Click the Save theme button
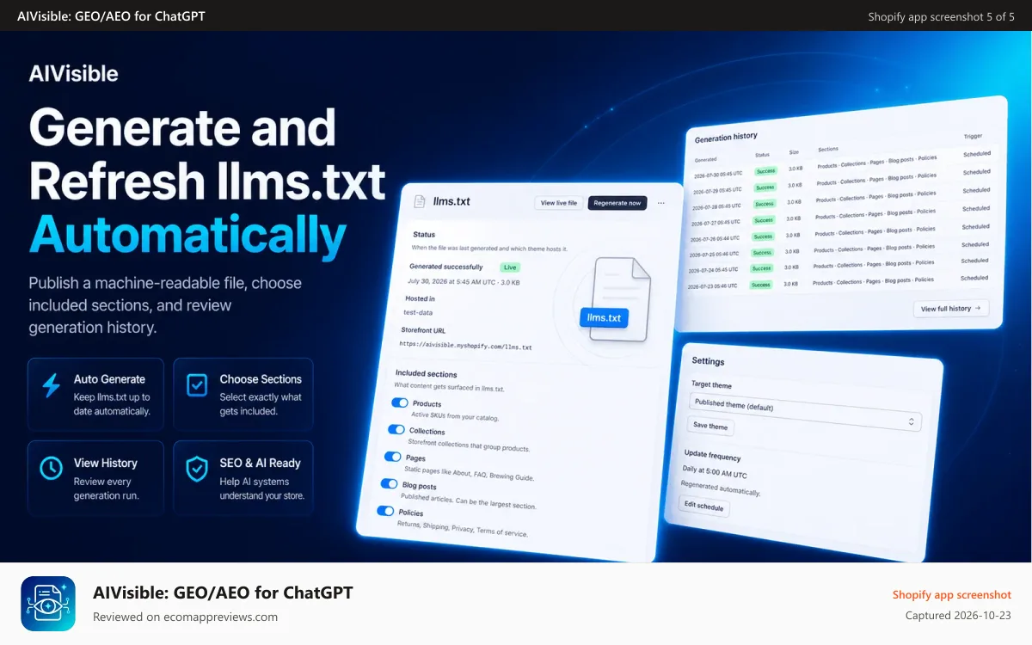The image size is (1032, 645). 710,426
